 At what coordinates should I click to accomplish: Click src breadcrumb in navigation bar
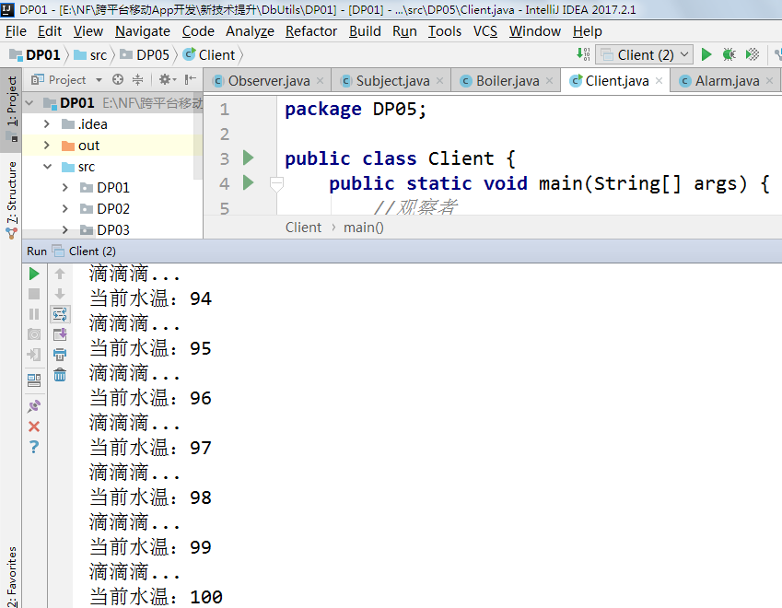click(x=91, y=55)
